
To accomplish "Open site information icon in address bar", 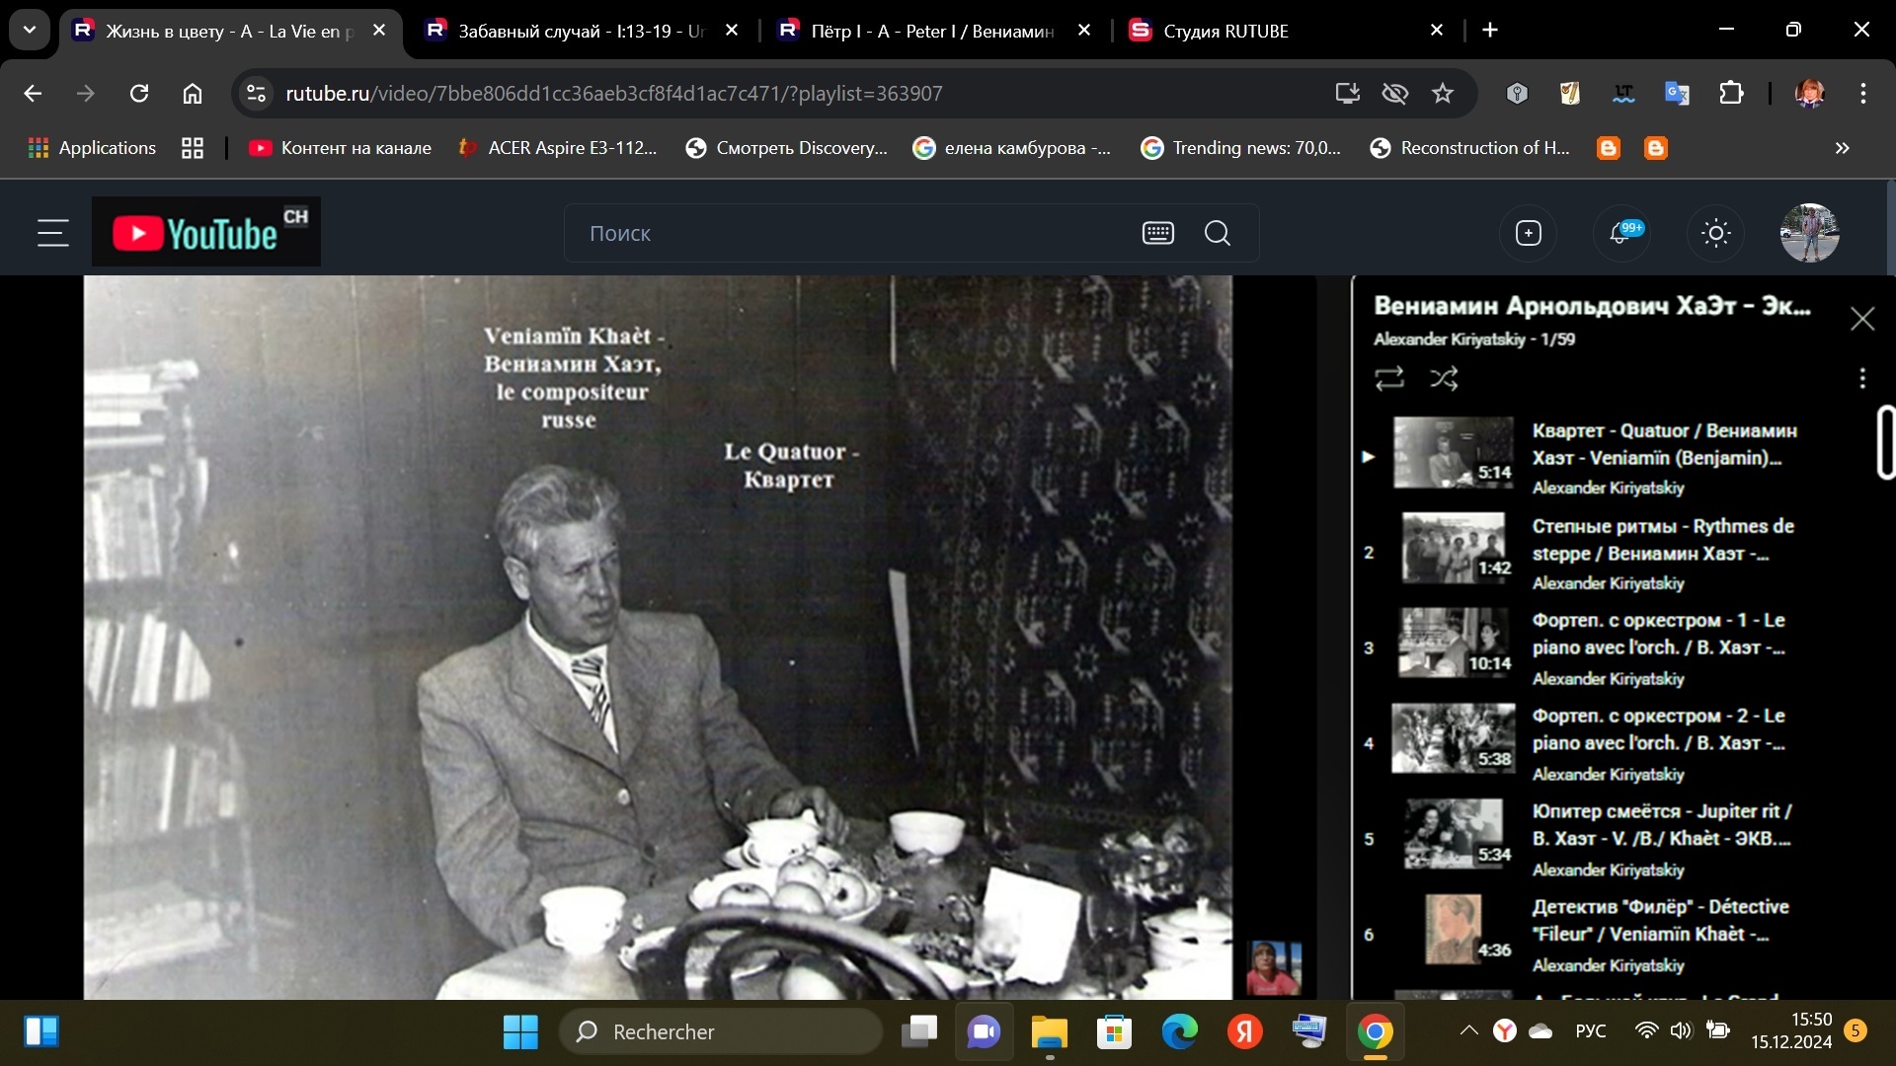I will 256,93.
